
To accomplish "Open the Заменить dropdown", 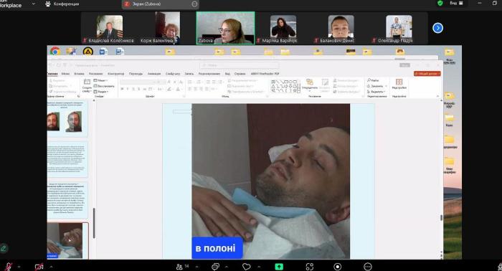I will 376,86.
